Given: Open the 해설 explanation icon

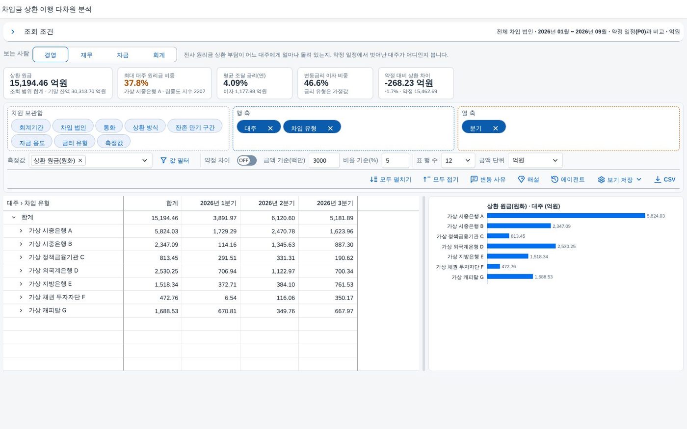Looking at the screenshot, I should pyautogui.click(x=521, y=179).
